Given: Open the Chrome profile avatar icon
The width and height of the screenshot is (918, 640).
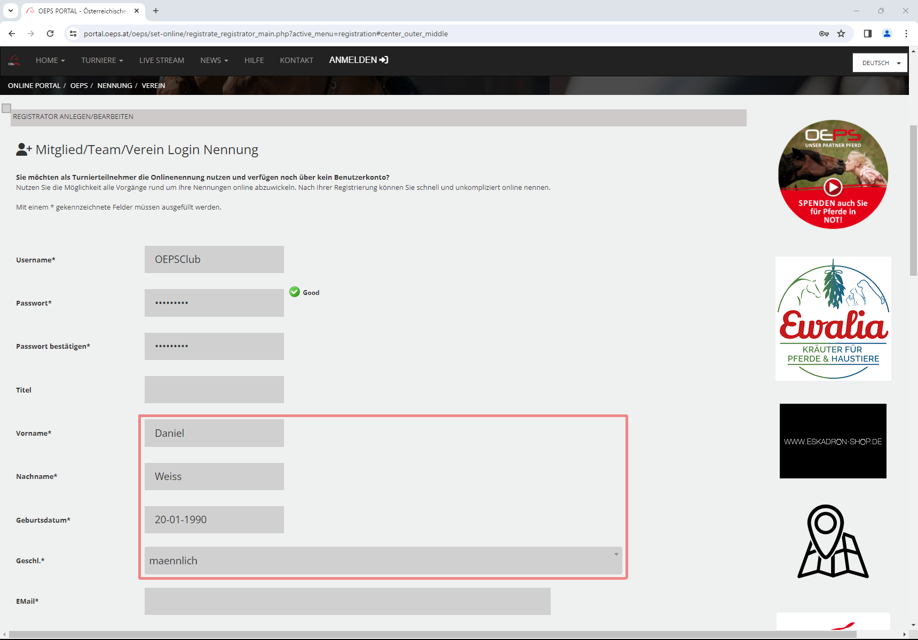Looking at the screenshot, I should 887,34.
